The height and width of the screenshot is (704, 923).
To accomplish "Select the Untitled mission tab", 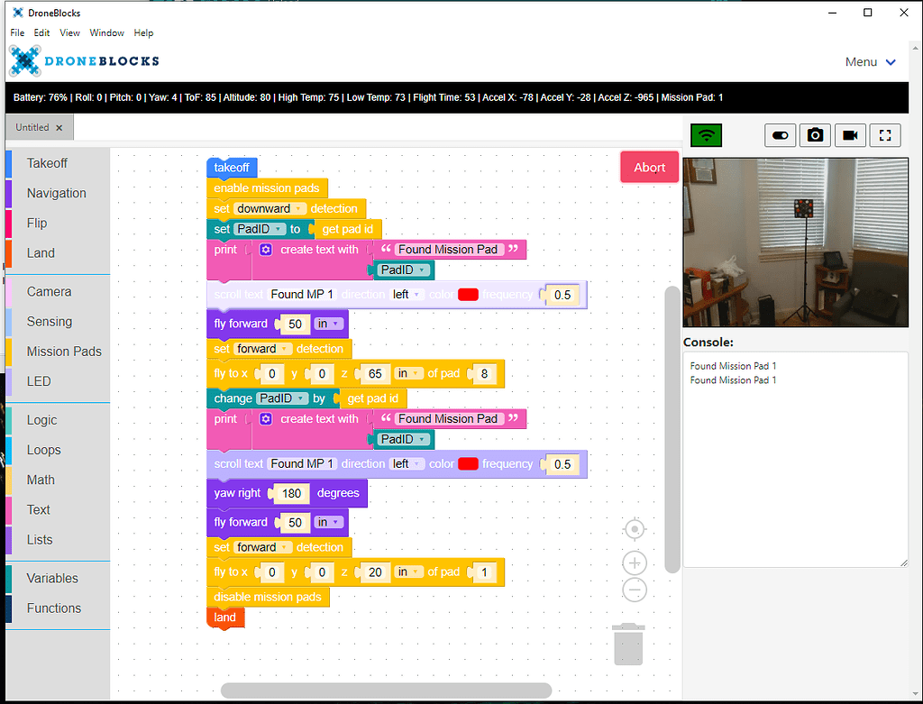I will [x=33, y=127].
